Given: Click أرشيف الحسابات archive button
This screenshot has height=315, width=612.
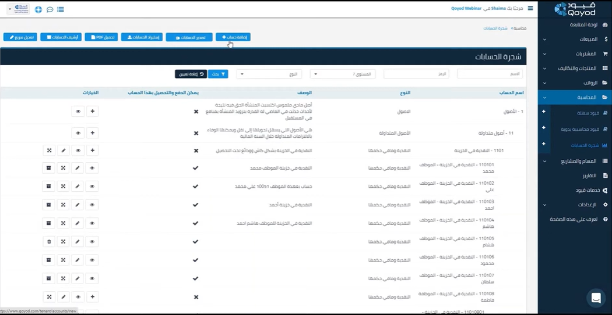Looking at the screenshot, I should coord(61,37).
